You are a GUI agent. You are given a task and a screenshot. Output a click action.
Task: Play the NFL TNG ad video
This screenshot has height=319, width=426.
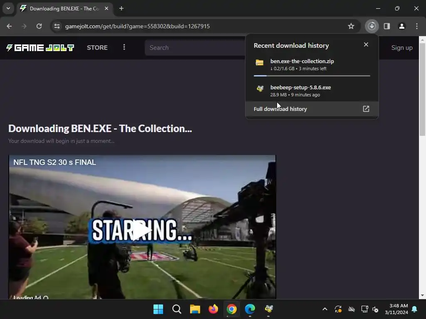(142, 230)
